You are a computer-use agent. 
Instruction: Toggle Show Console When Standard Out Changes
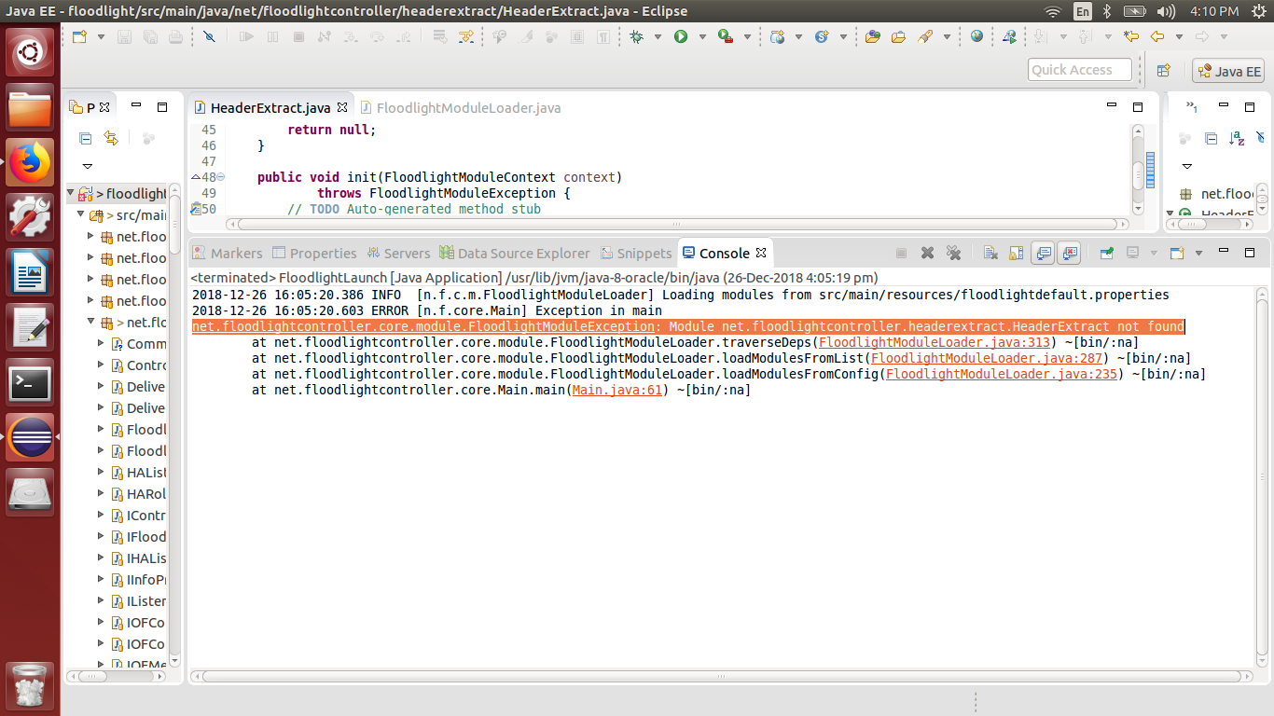1044,253
